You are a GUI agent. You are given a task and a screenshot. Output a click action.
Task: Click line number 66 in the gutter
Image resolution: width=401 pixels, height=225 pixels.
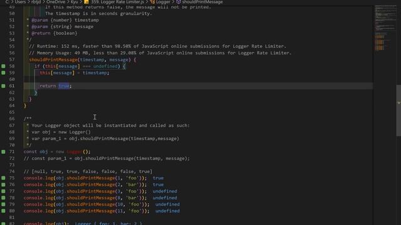[x=12, y=119]
